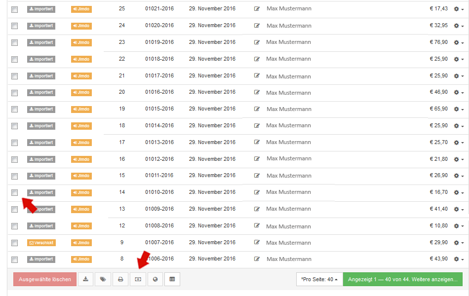
Task: Click the globe icon in bottom toolbar
Action: 155,279
